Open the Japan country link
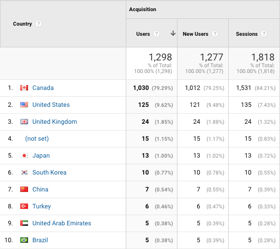This screenshot has width=280, height=249. pyautogui.click(x=41, y=156)
